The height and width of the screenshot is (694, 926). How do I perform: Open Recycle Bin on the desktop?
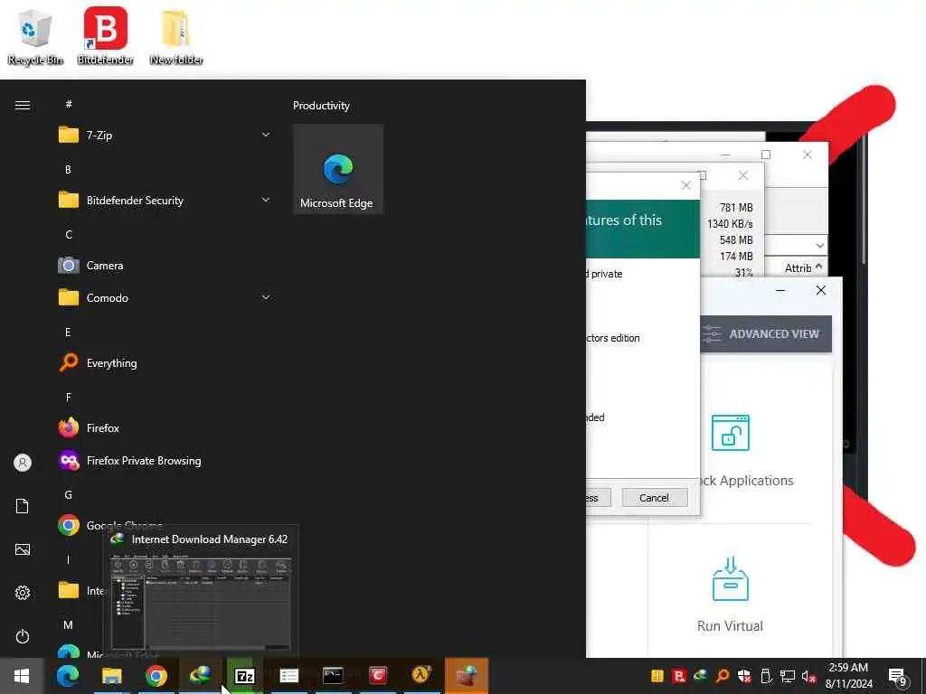pyautogui.click(x=35, y=36)
